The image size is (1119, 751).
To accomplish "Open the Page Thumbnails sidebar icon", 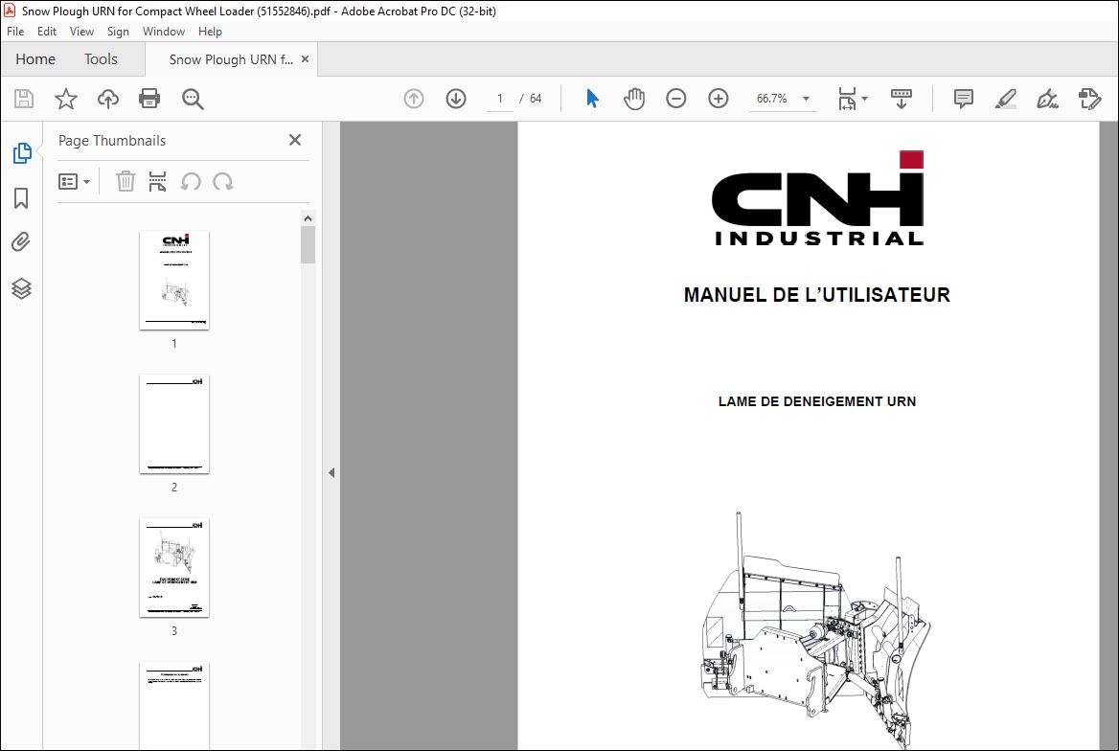I will pos(21,152).
